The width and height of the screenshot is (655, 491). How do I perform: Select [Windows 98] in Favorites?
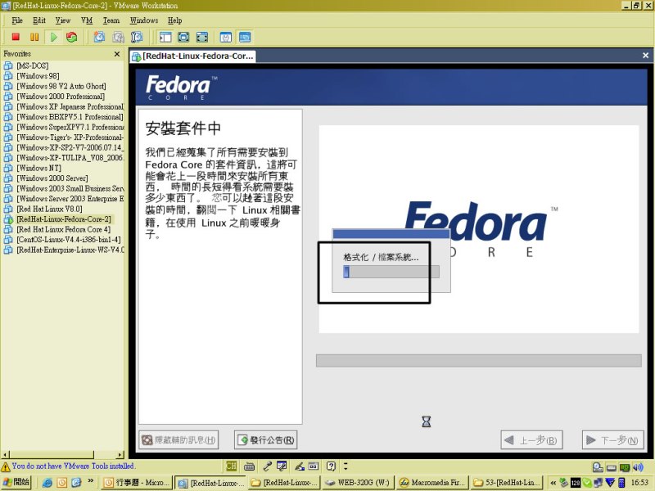(x=38, y=76)
